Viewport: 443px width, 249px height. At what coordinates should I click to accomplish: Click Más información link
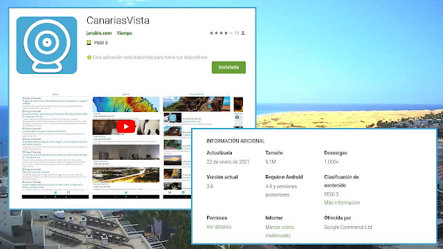pyautogui.click(x=342, y=203)
